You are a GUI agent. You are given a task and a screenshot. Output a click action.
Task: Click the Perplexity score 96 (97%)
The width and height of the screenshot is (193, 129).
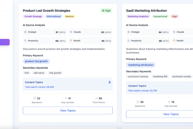pos(164,41)
